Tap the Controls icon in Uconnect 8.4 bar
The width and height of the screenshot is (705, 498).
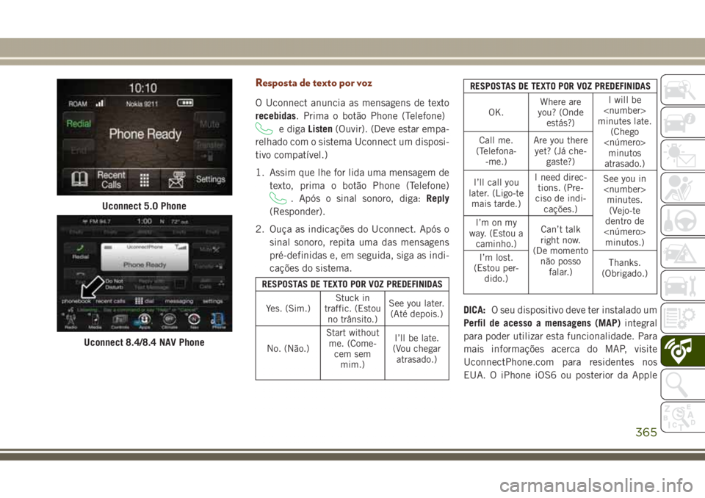120,321
